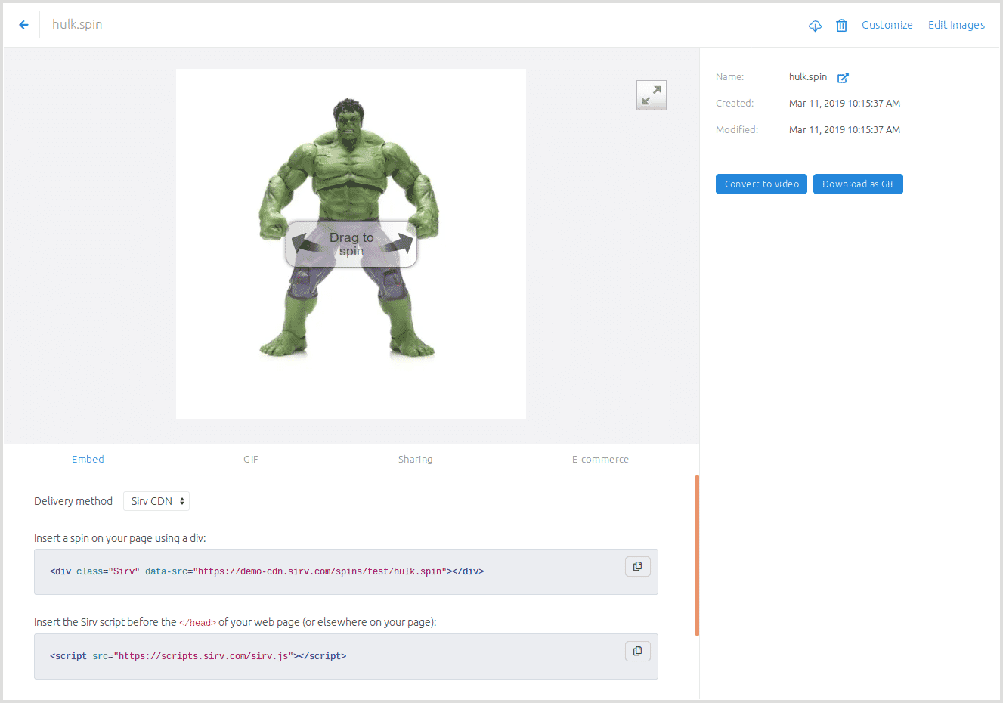The height and width of the screenshot is (703, 1003).
Task: Open the Delivery method dropdown
Action: click(x=156, y=501)
